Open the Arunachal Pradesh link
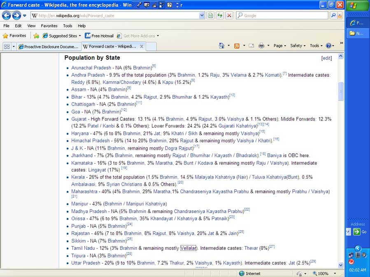 coord(91,68)
